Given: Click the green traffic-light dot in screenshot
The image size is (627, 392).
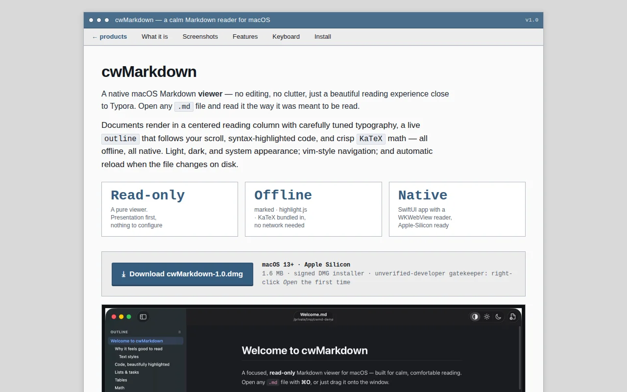Looking at the screenshot, I should (x=129, y=317).
